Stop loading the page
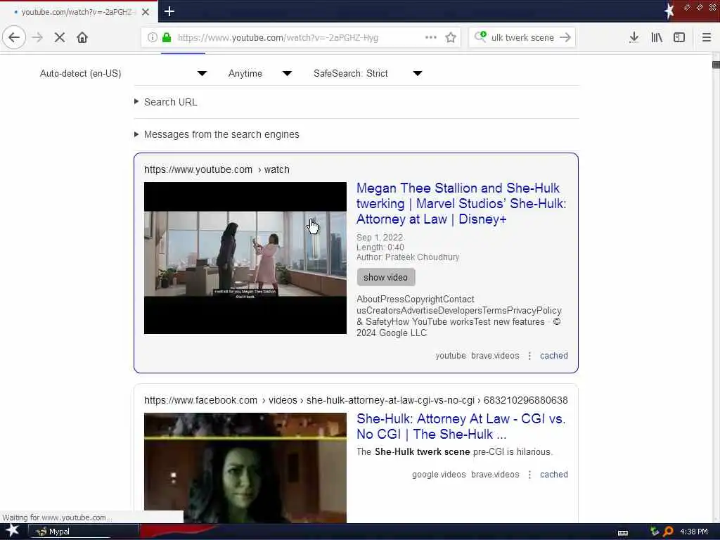This screenshot has height=540, width=720. click(x=60, y=37)
